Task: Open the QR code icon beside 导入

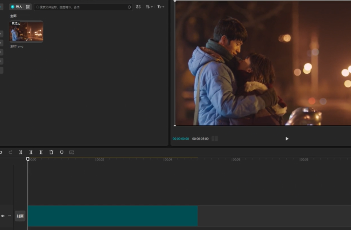Action: coord(28,7)
